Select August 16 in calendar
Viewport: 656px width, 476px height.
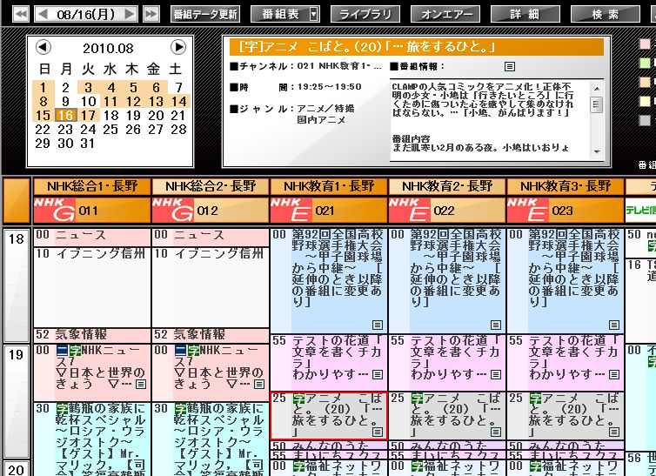(x=65, y=116)
